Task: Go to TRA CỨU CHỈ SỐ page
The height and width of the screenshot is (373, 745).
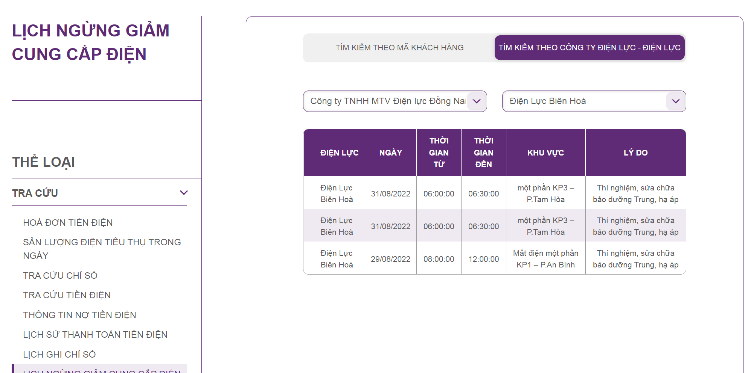Action: click(x=60, y=276)
